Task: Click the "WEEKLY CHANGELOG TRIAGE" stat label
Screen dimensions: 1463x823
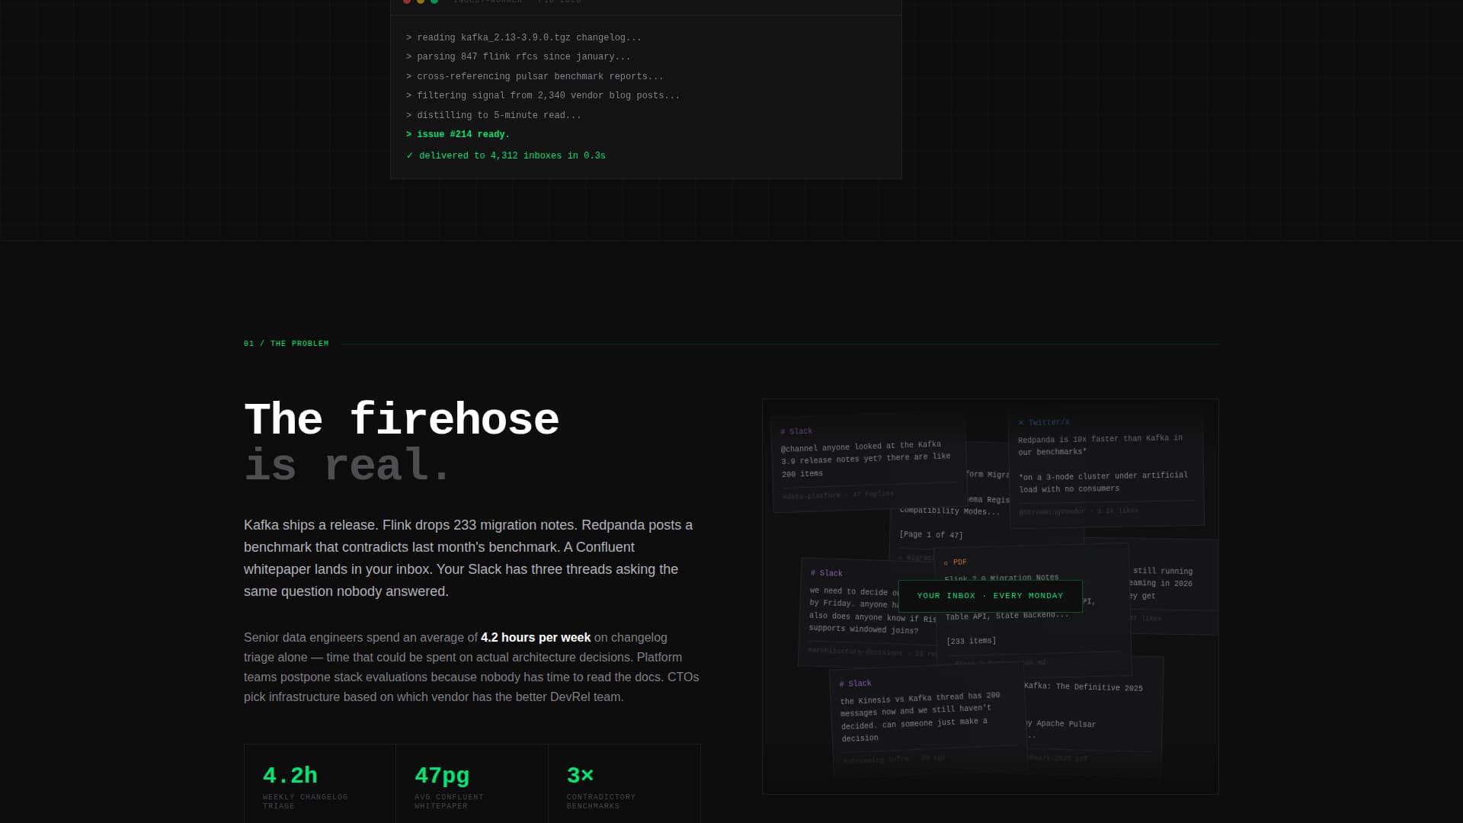Action: (x=305, y=802)
